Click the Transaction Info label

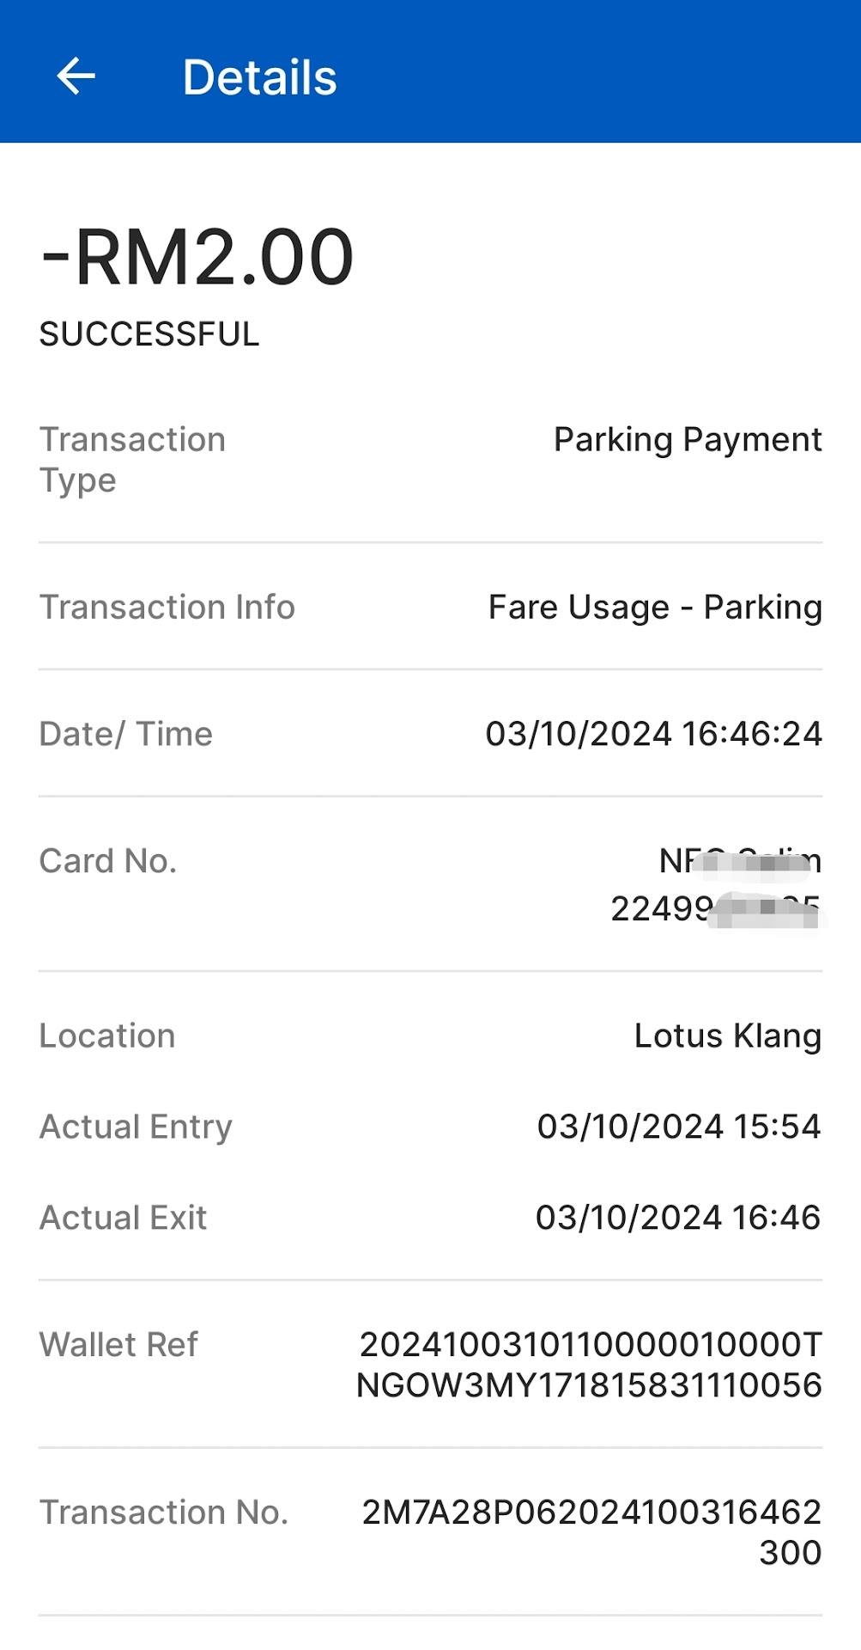point(167,607)
